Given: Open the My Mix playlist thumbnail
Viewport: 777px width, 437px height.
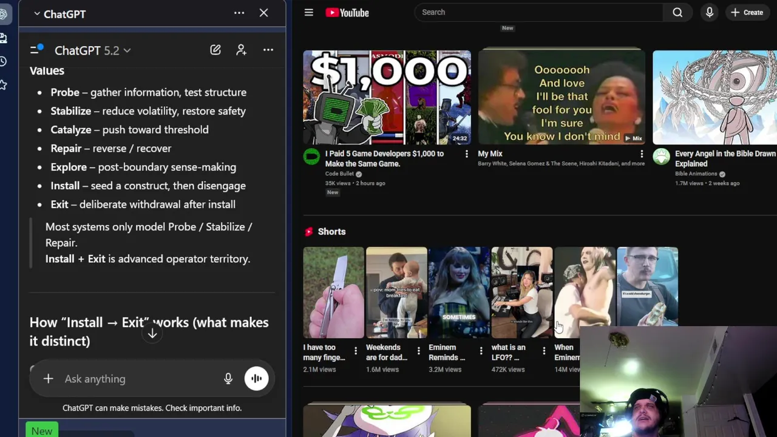Looking at the screenshot, I should pyautogui.click(x=562, y=97).
